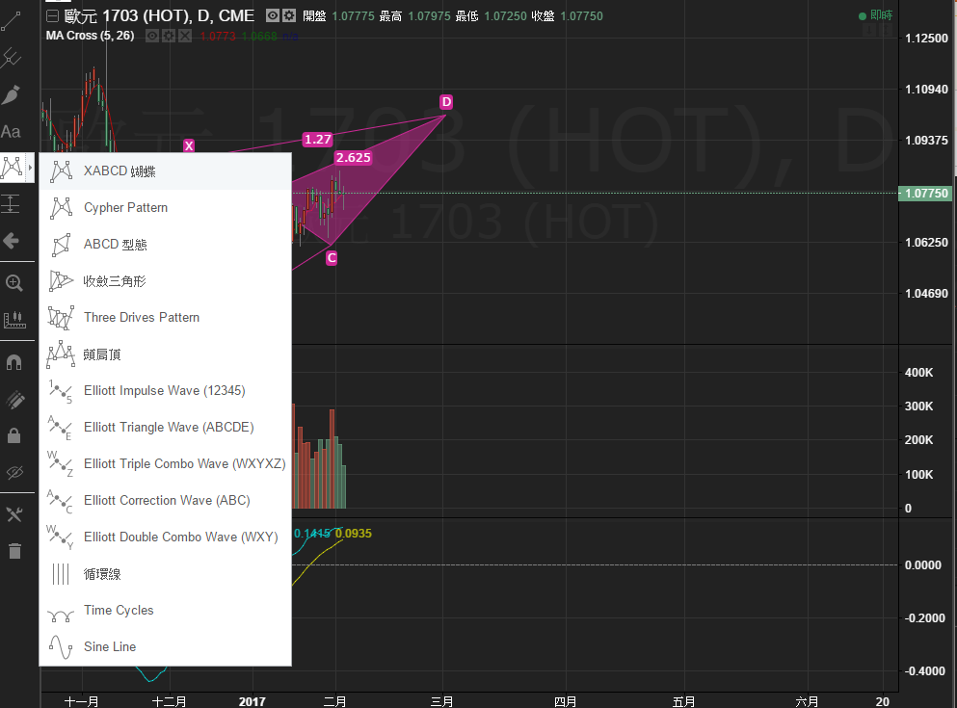The height and width of the screenshot is (708, 957).
Task: Choose 頭肩頂 head and shoulders tool
Action: coord(166,354)
